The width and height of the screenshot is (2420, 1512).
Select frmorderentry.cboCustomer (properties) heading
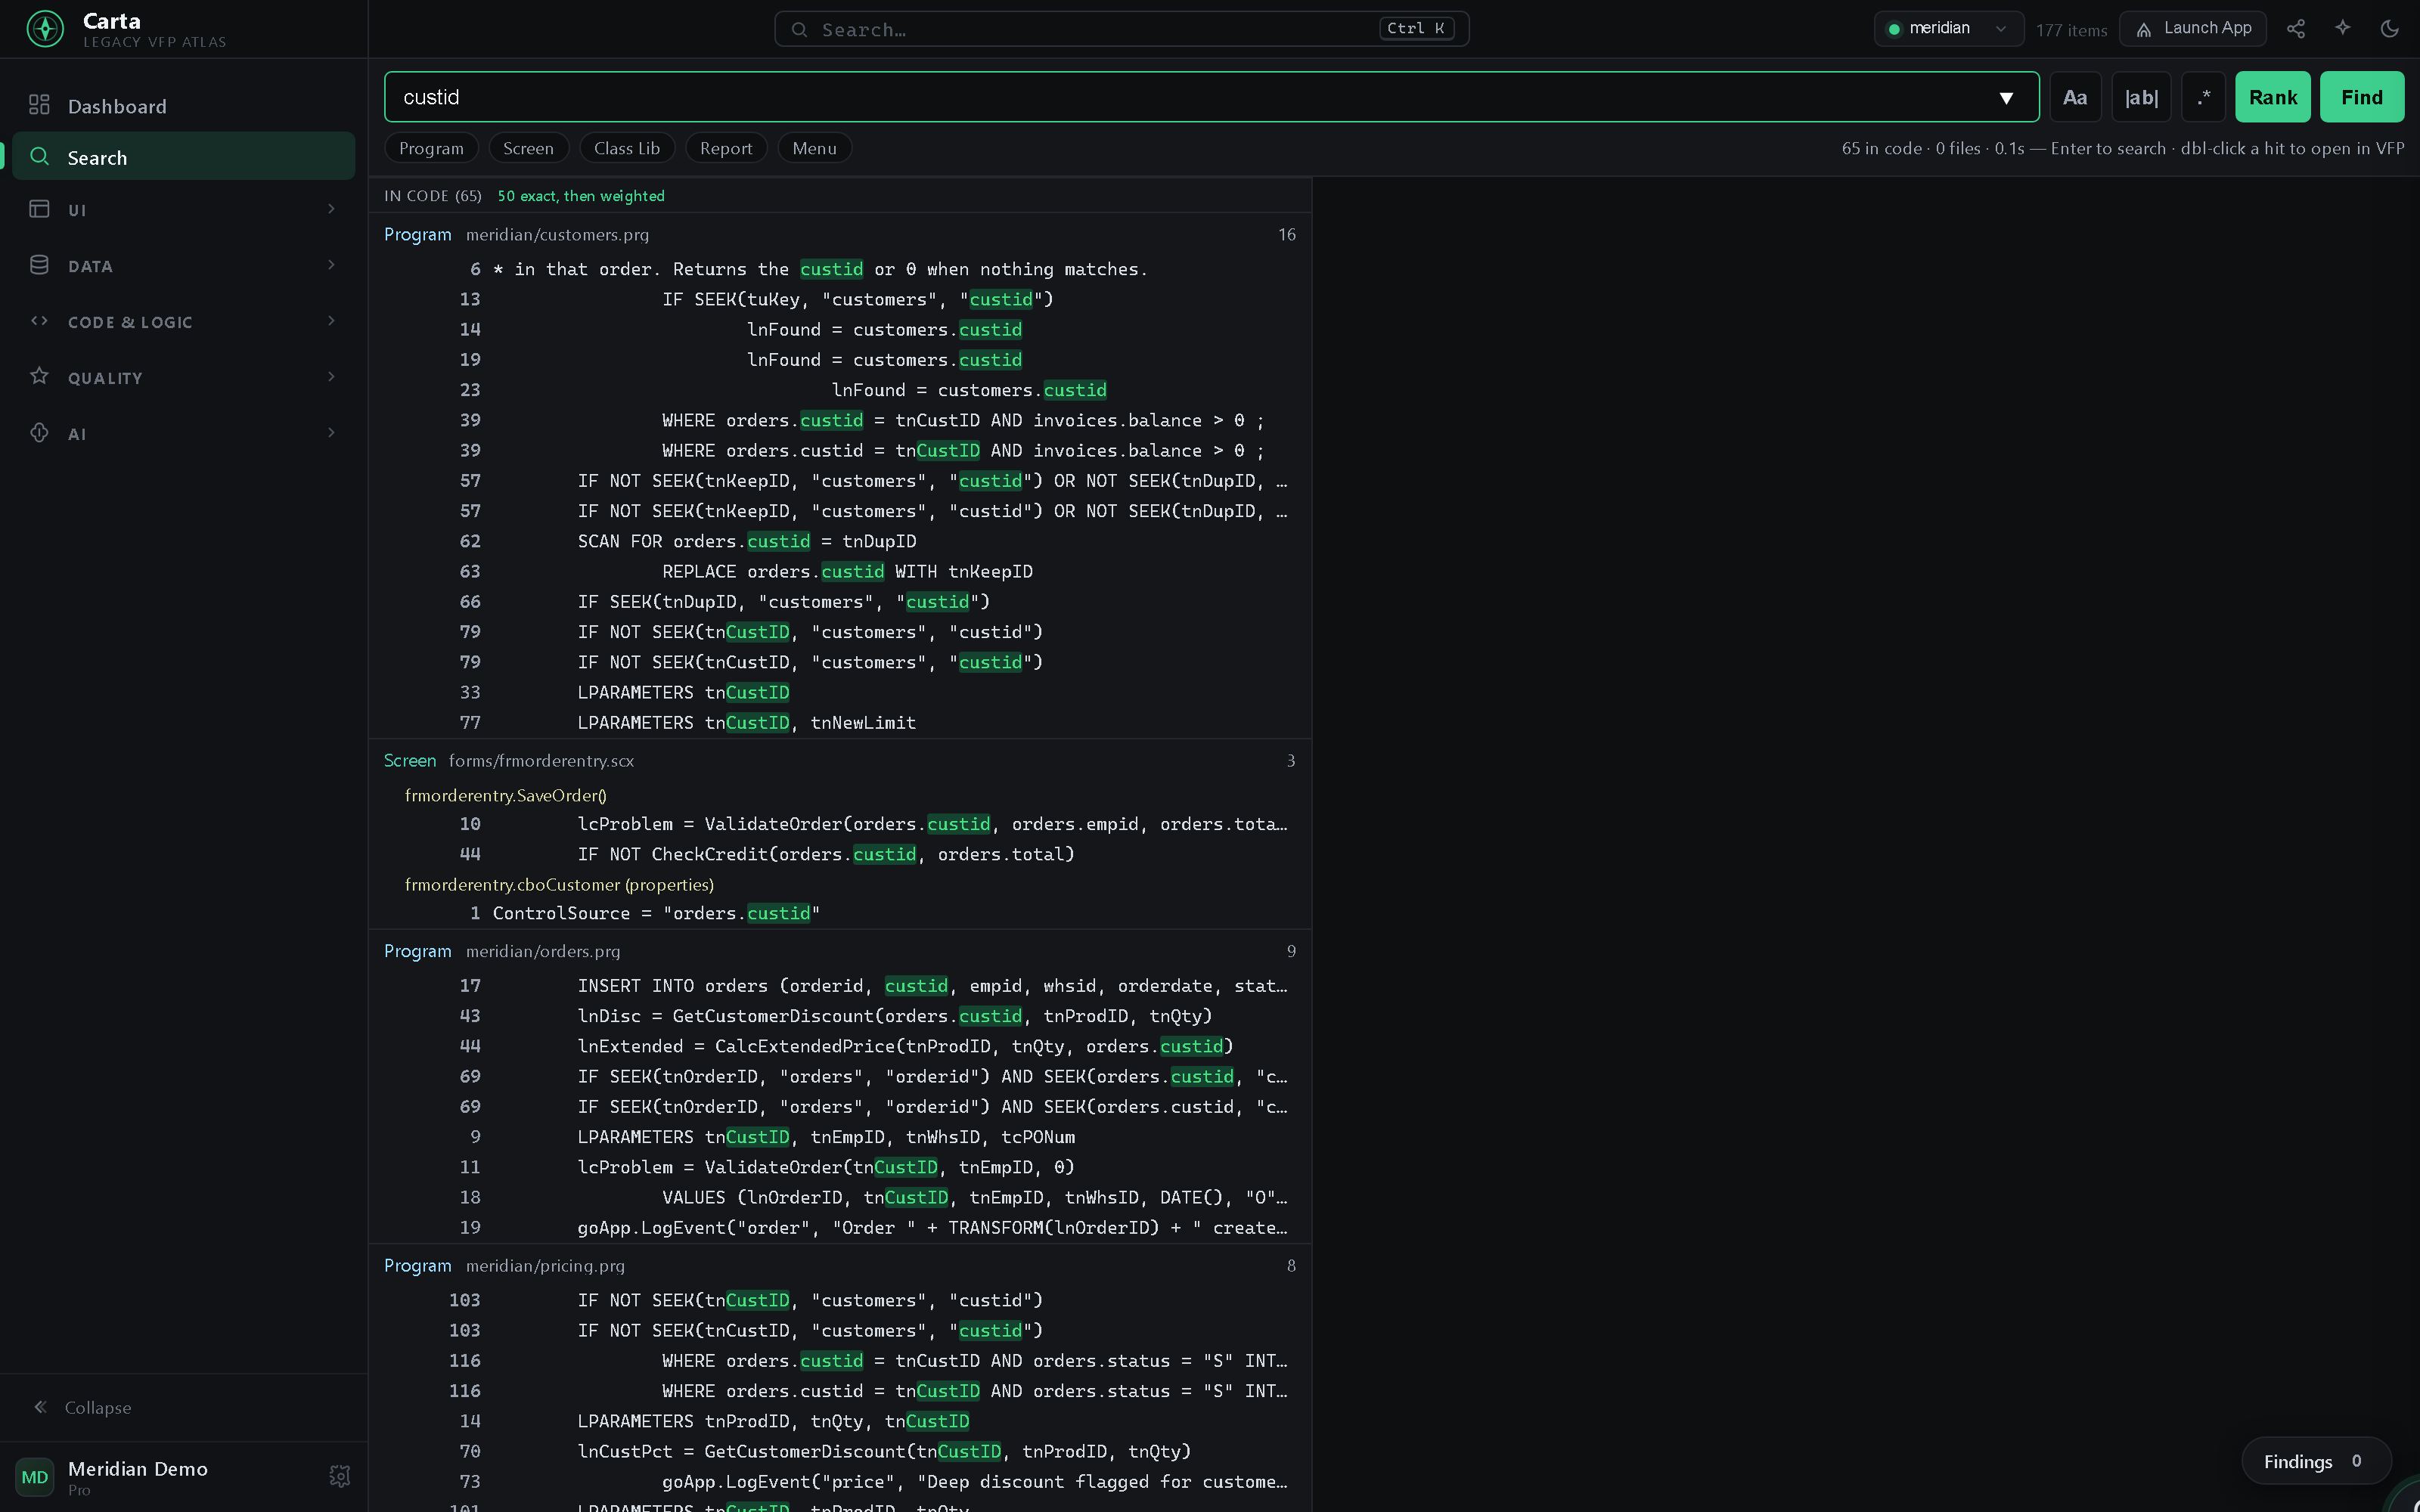coord(559,884)
